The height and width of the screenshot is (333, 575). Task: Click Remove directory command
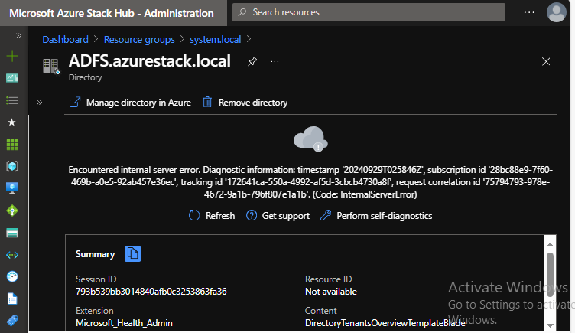[245, 103]
